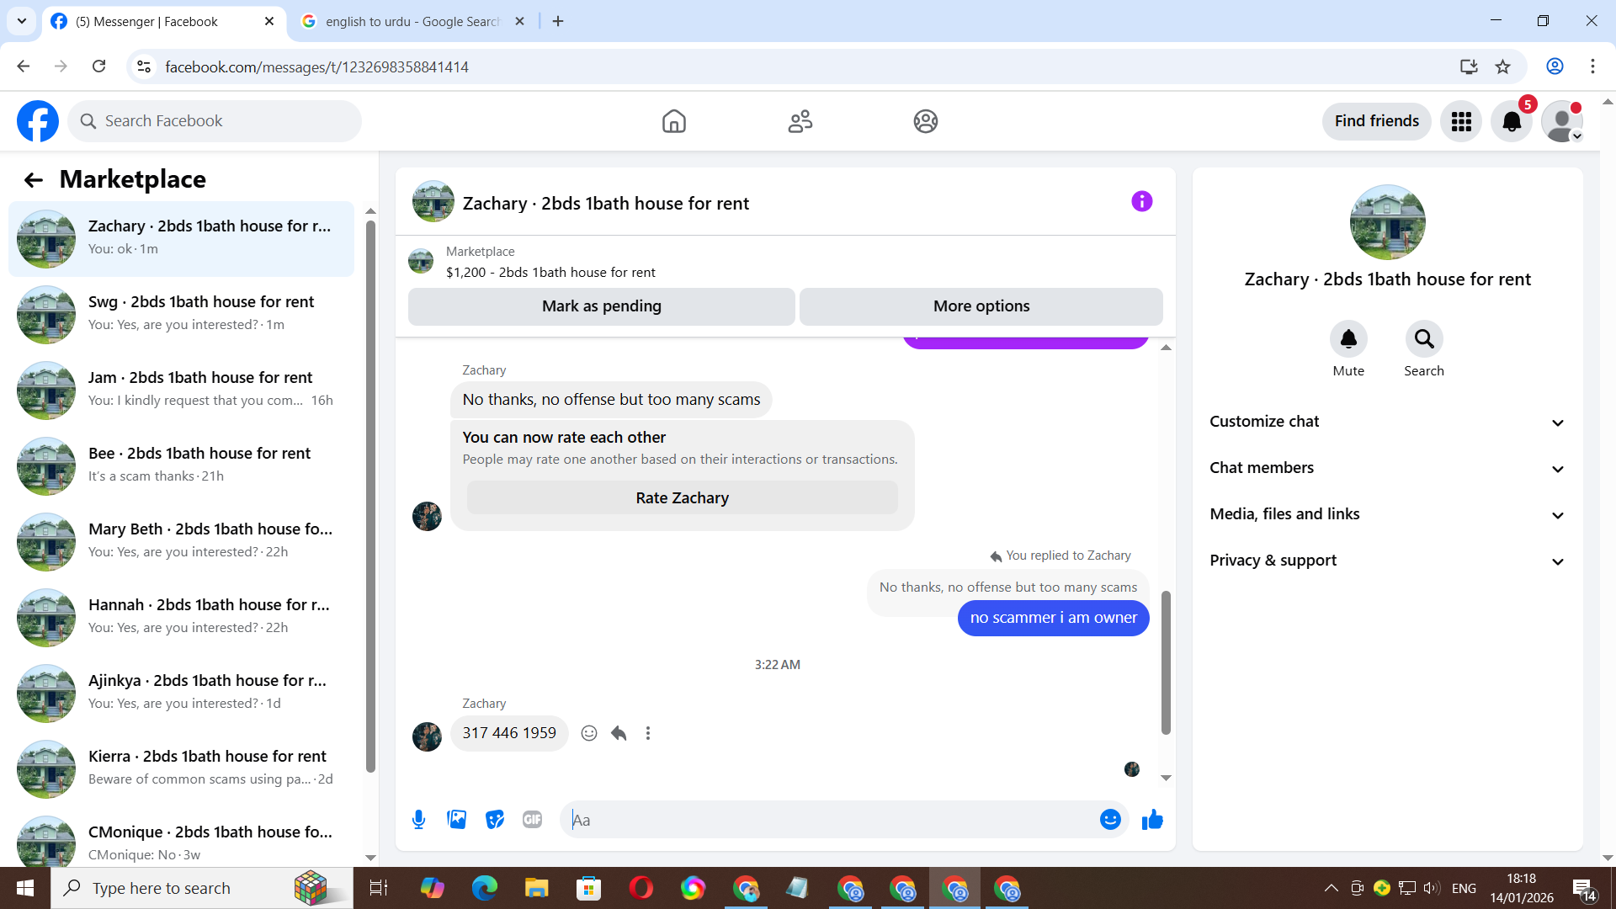Click the voice clip microphone icon

click(x=418, y=819)
